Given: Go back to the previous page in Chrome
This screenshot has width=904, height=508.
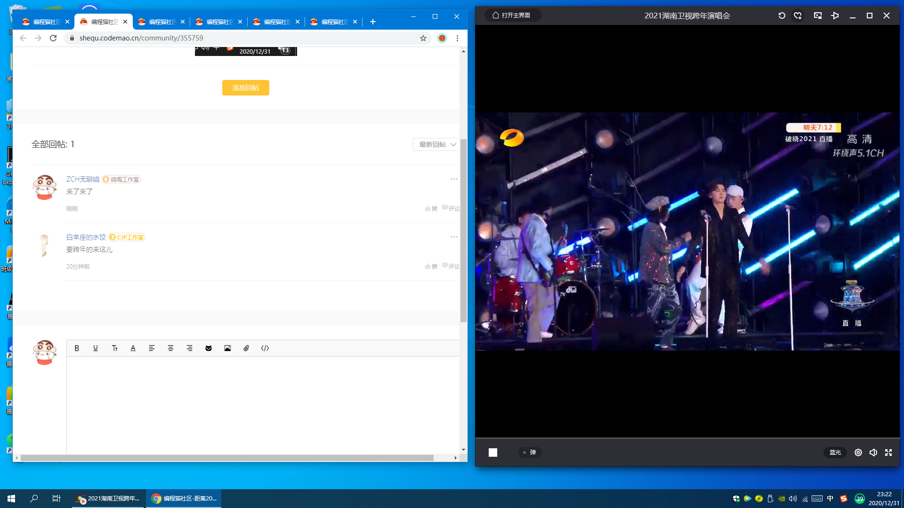Looking at the screenshot, I should (x=23, y=38).
